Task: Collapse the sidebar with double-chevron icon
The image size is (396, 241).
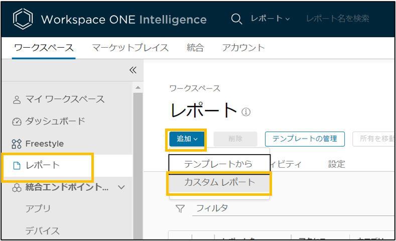Action: 133,70
